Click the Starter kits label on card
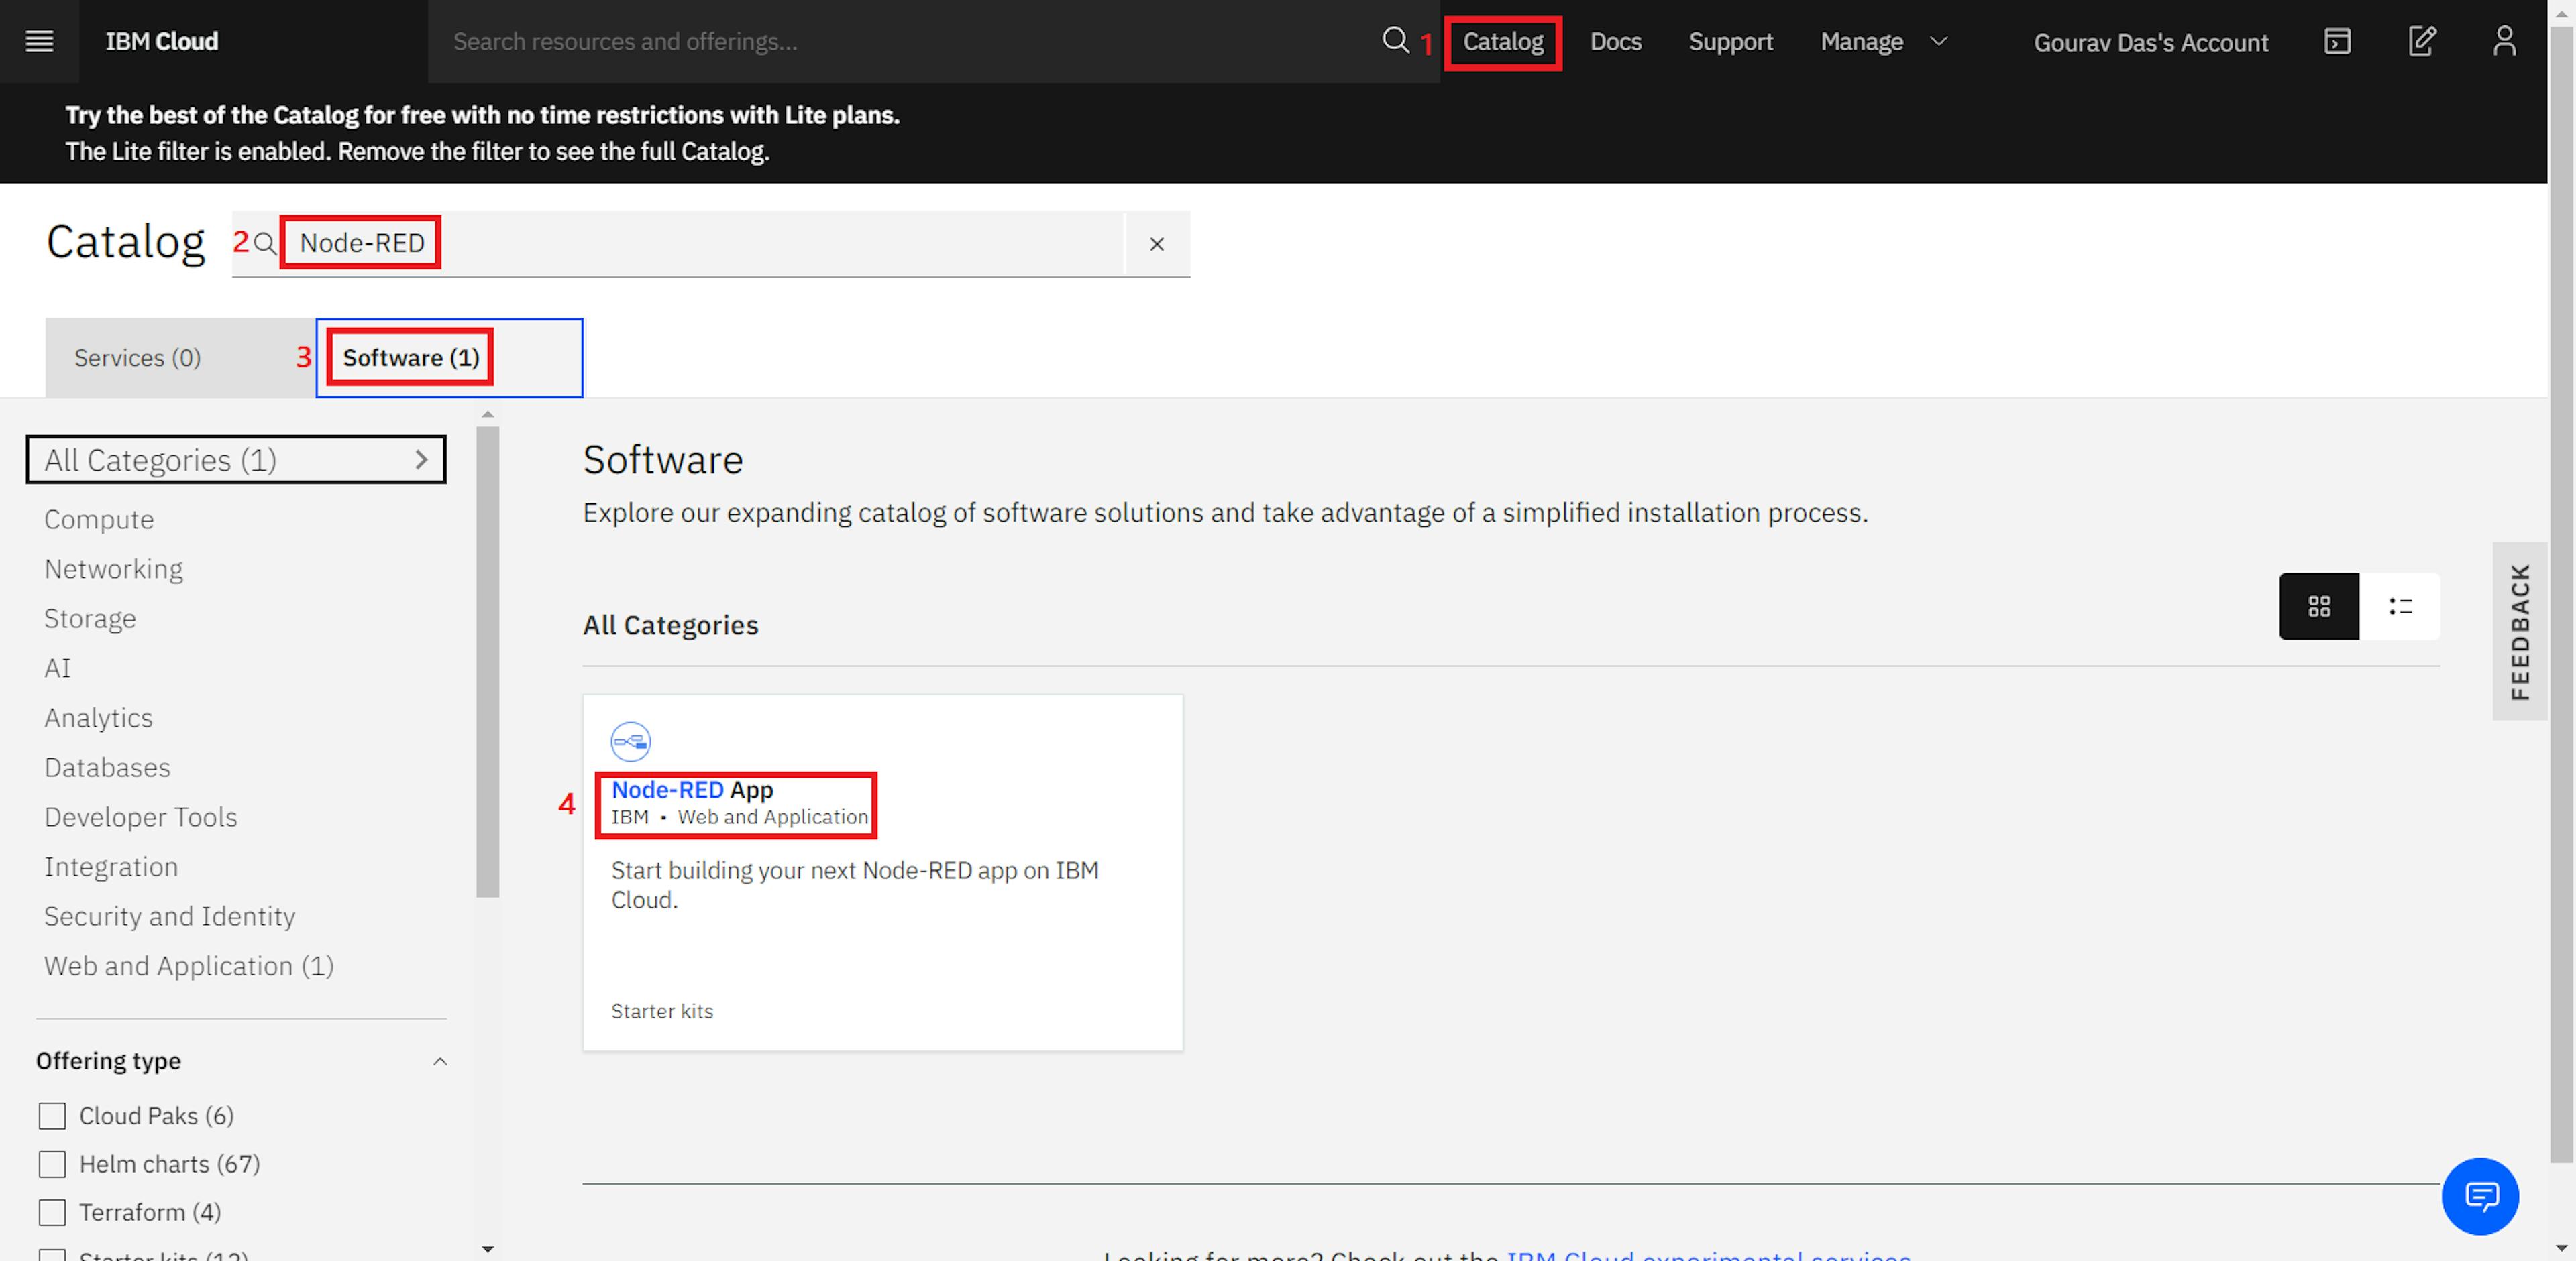The width and height of the screenshot is (2576, 1261). (x=662, y=1011)
